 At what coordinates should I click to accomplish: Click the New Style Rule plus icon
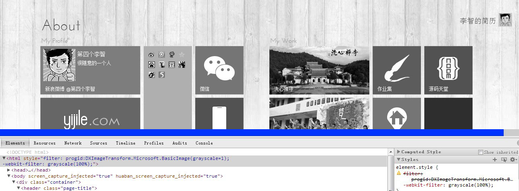click(x=495, y=160)
